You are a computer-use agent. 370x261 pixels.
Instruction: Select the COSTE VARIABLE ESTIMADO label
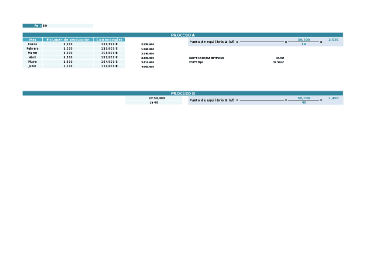coord(206,58)
